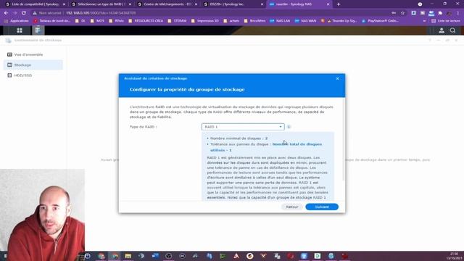Open the Applications bookmark
464x261 pixels.
17,21
